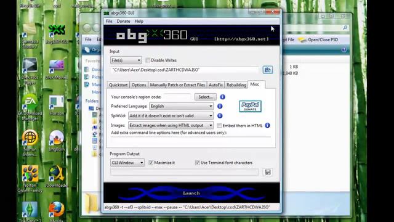Screen dimensions: 394x222
Task: Open Norton Online Family shortcut
Action: [30, 179]
